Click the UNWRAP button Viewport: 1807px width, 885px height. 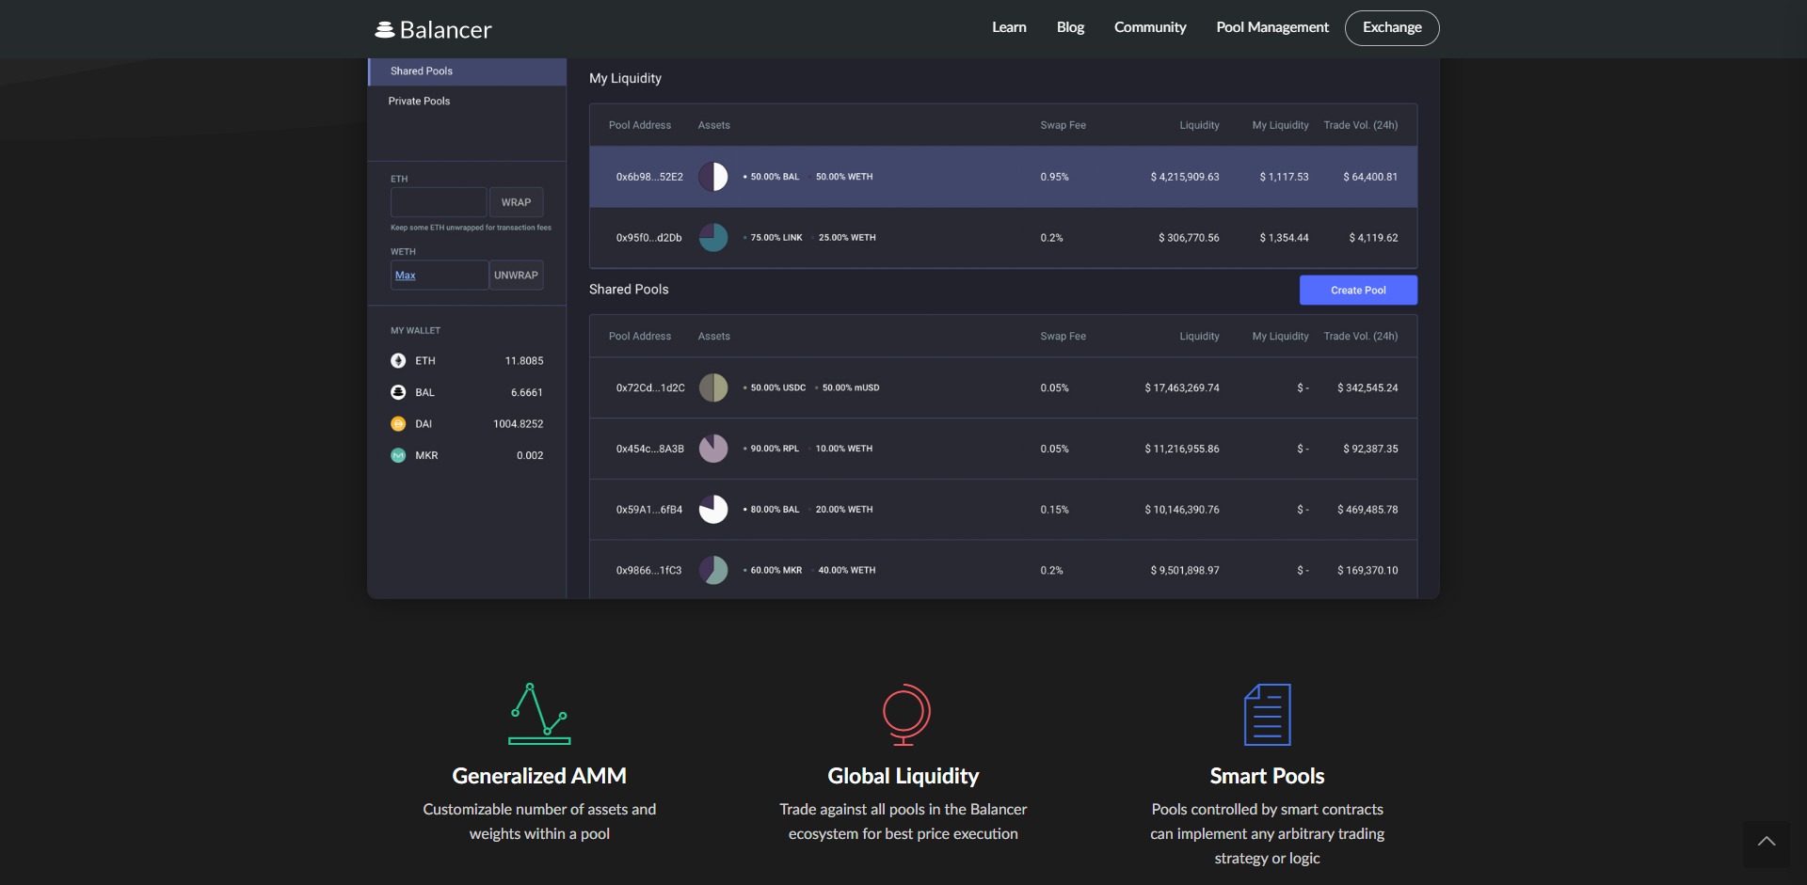(516, 276)
